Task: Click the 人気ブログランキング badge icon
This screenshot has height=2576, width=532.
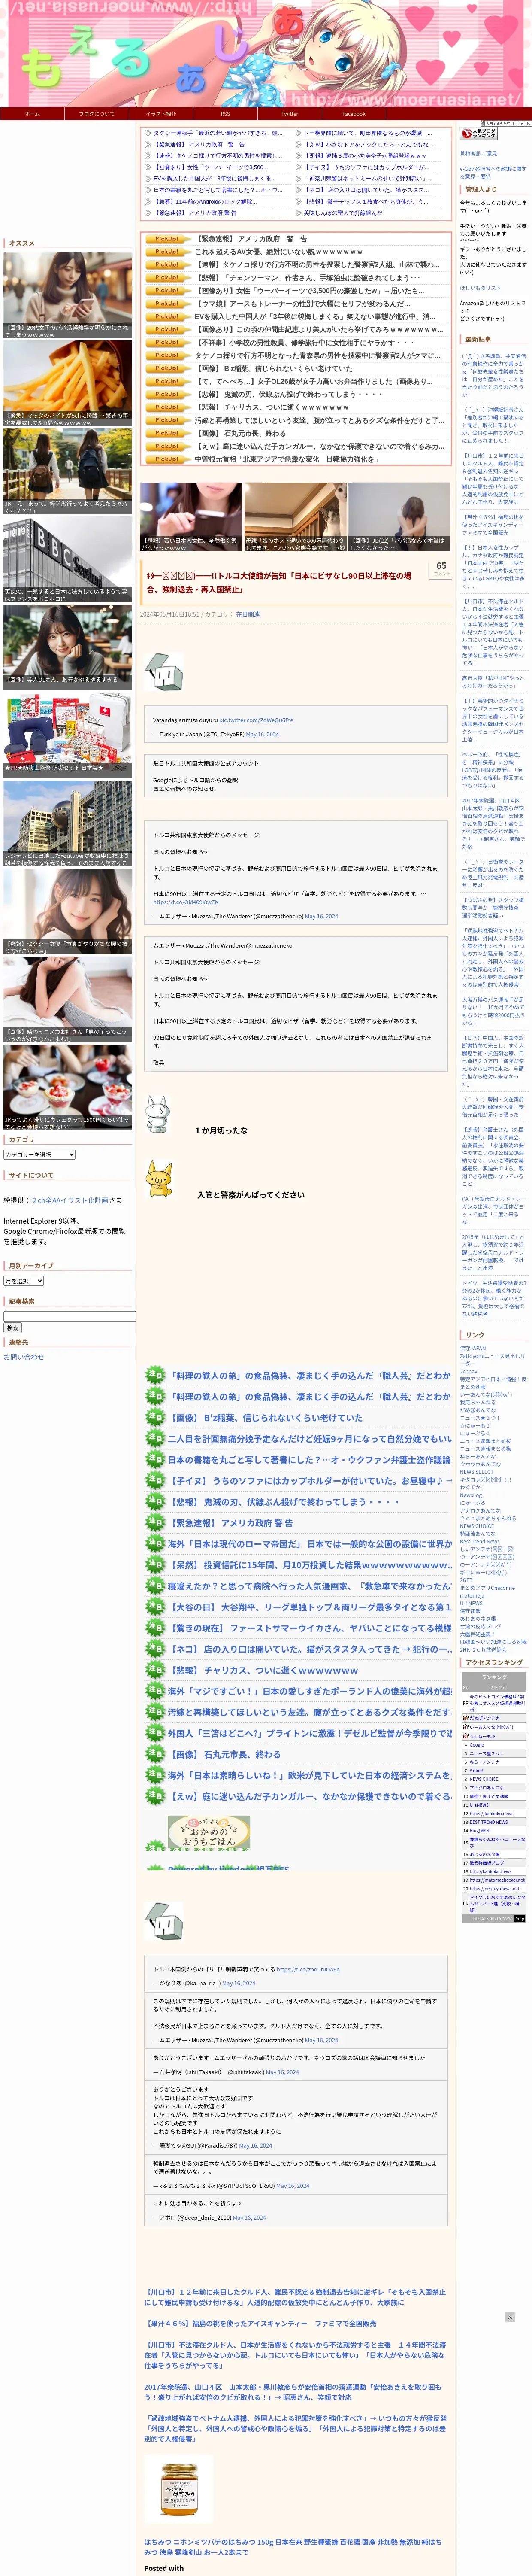Action: [478, 133]
